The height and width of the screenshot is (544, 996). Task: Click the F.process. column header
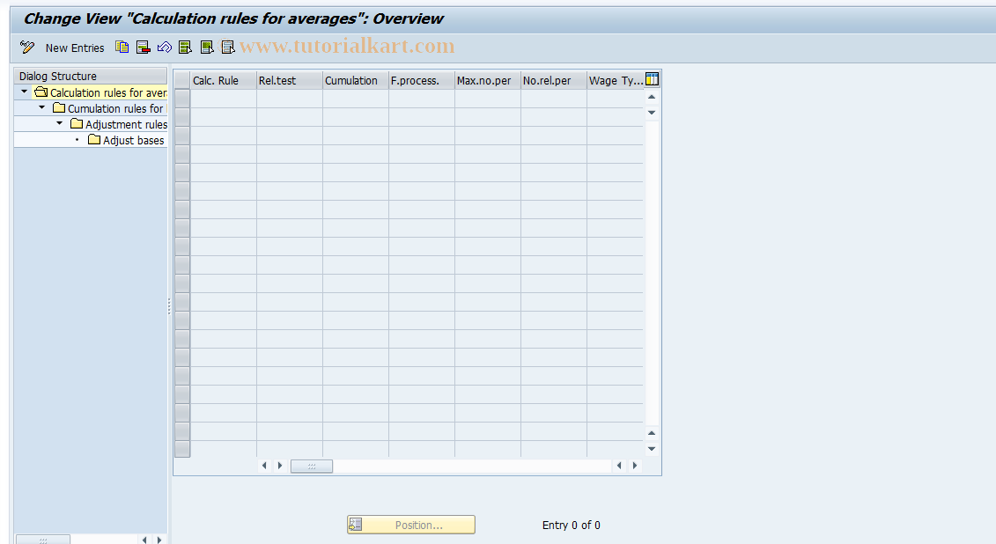click(422, 81)
